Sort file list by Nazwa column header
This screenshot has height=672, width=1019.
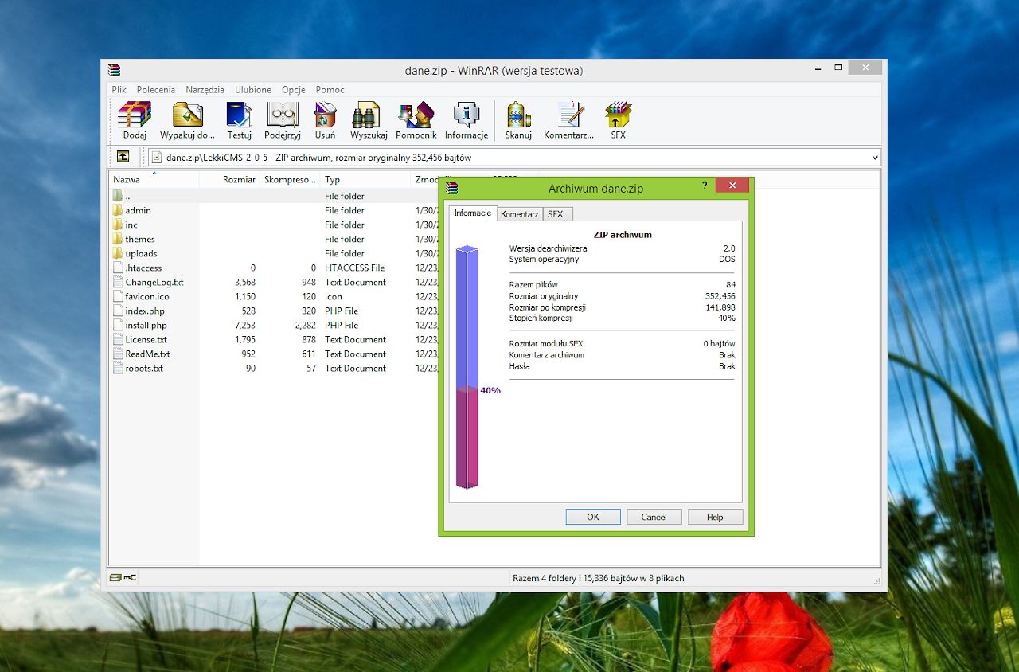127,179
